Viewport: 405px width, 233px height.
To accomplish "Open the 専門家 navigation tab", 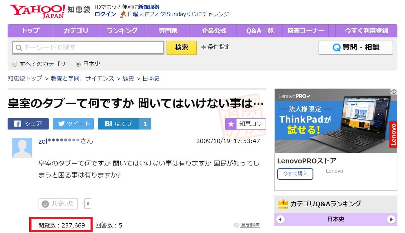I will (x=168, y=31).
